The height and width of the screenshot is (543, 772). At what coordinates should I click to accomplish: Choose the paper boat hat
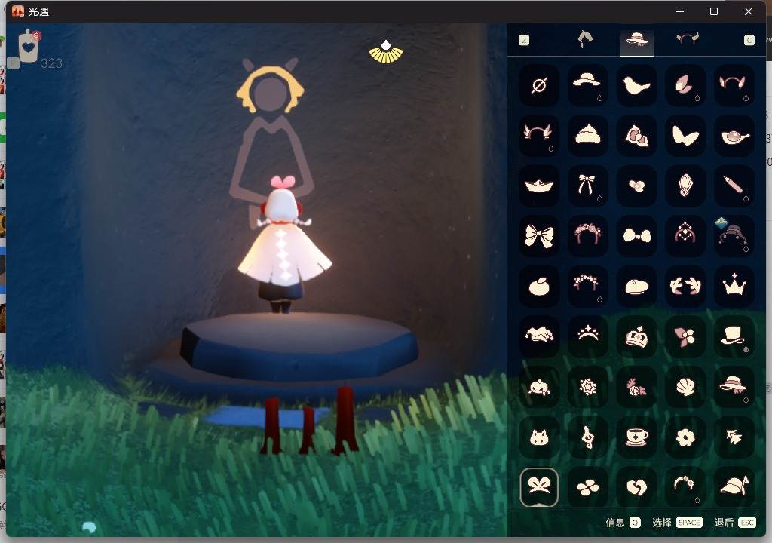tap(538, 186)
